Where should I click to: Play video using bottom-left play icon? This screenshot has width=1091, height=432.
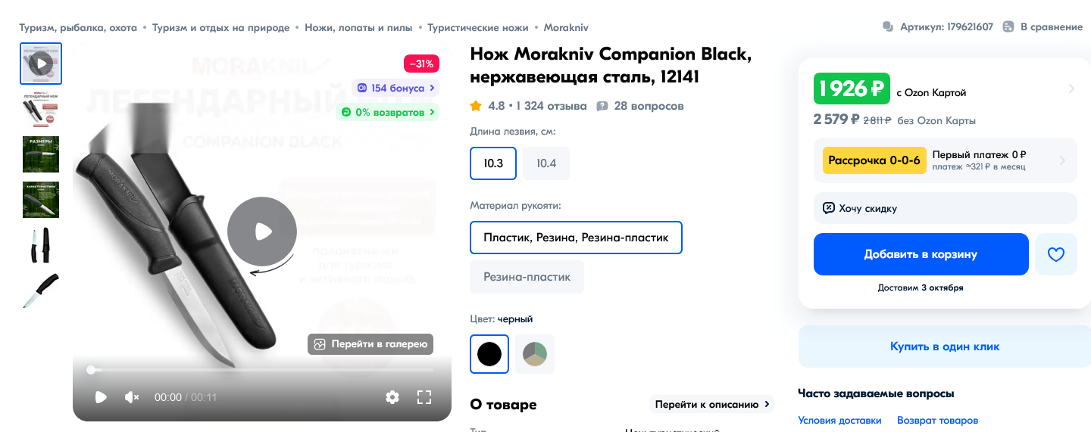click(101, 397)
